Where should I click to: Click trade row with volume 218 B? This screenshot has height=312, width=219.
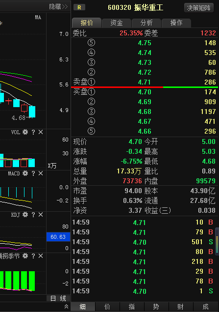point(143,262)
